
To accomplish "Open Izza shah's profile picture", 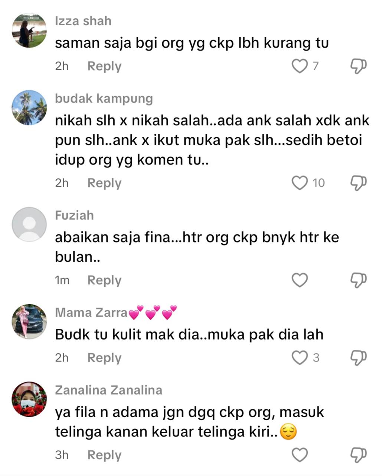I will point(29,30).
